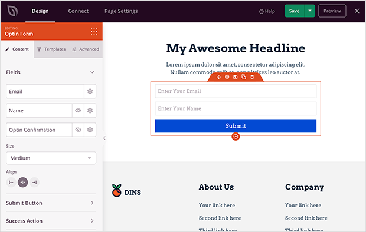
Task: Click the move handle on optin block toolbar
Action: coord(218,77)
